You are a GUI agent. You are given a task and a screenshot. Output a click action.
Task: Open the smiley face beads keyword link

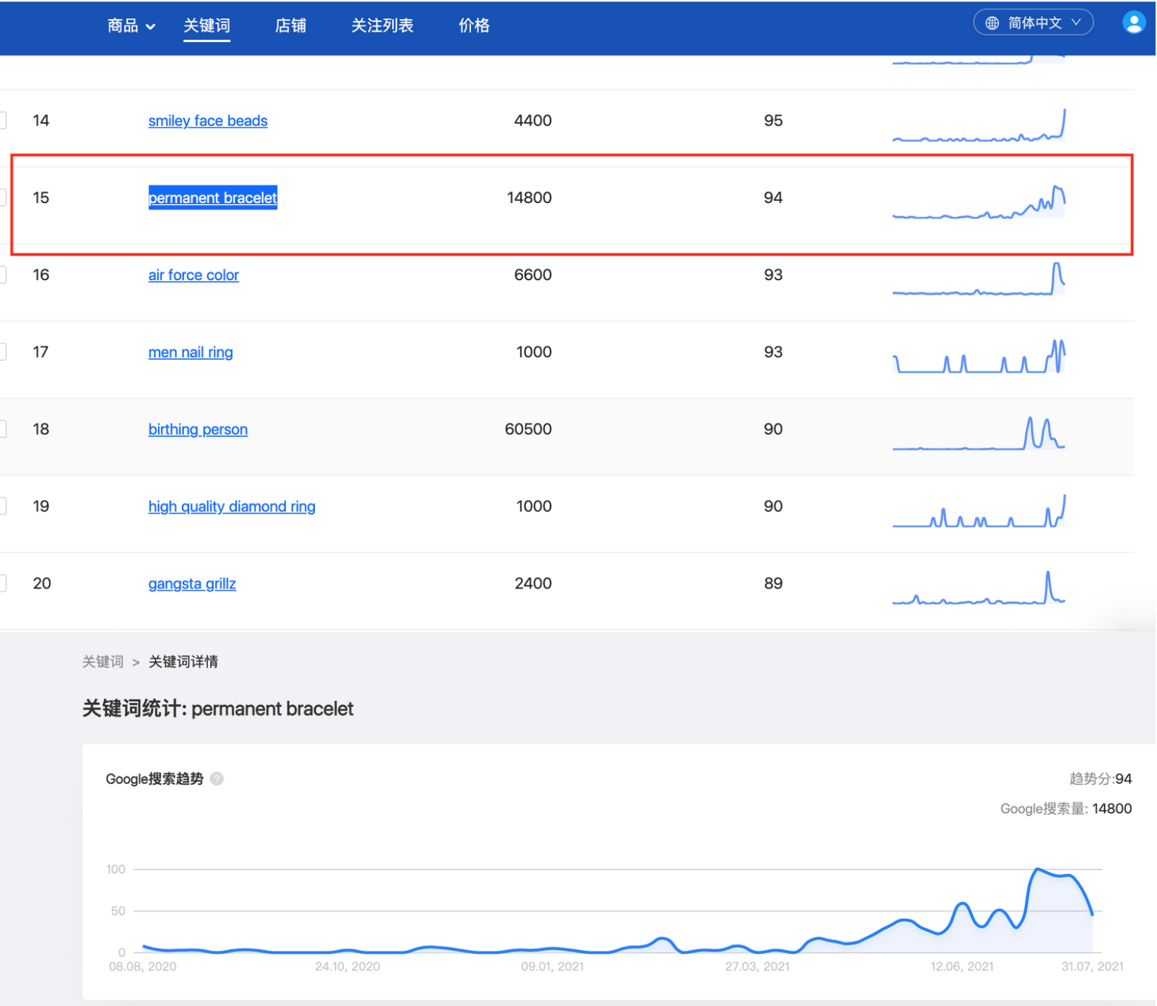tap(207, 121)
